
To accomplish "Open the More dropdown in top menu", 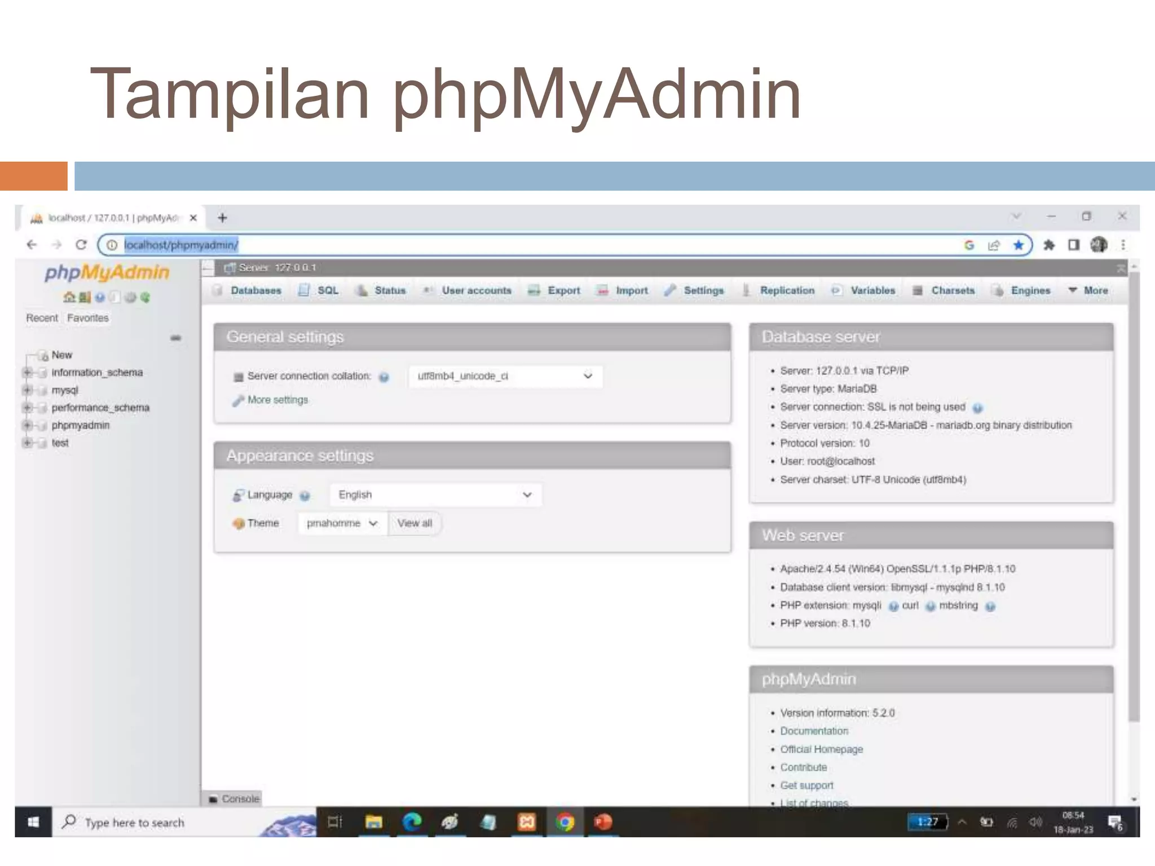I will tap(1088, 290).
